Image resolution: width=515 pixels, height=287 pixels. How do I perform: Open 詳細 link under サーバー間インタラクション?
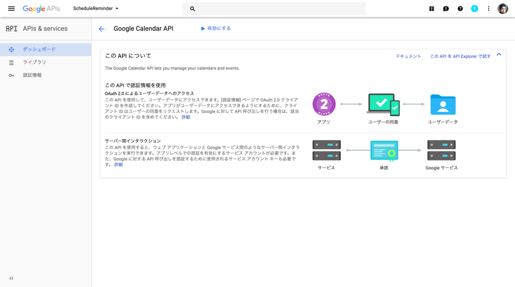click(119, 164)
